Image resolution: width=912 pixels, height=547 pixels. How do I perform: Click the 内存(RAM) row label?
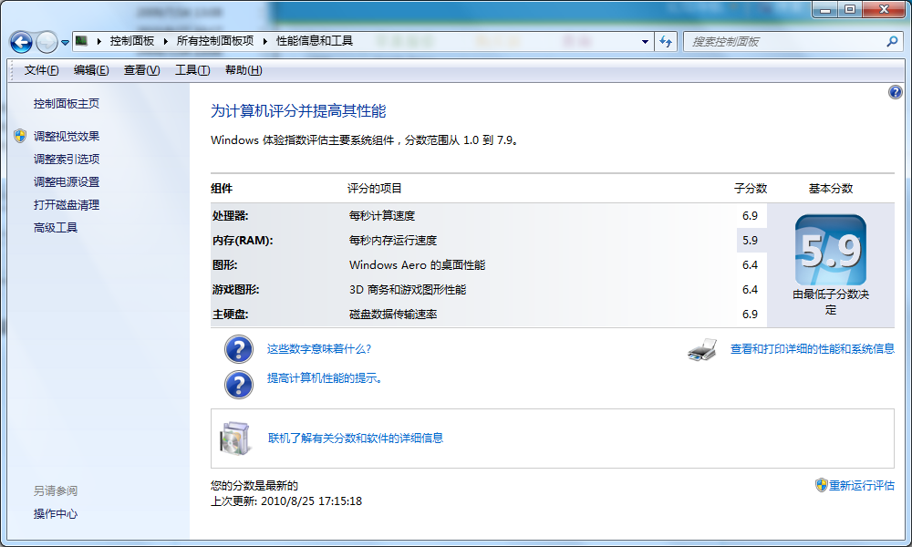click(x=243, y=240)
